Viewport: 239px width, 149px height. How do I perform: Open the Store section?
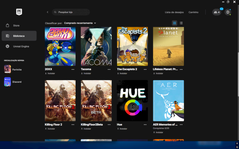[19, 25]
